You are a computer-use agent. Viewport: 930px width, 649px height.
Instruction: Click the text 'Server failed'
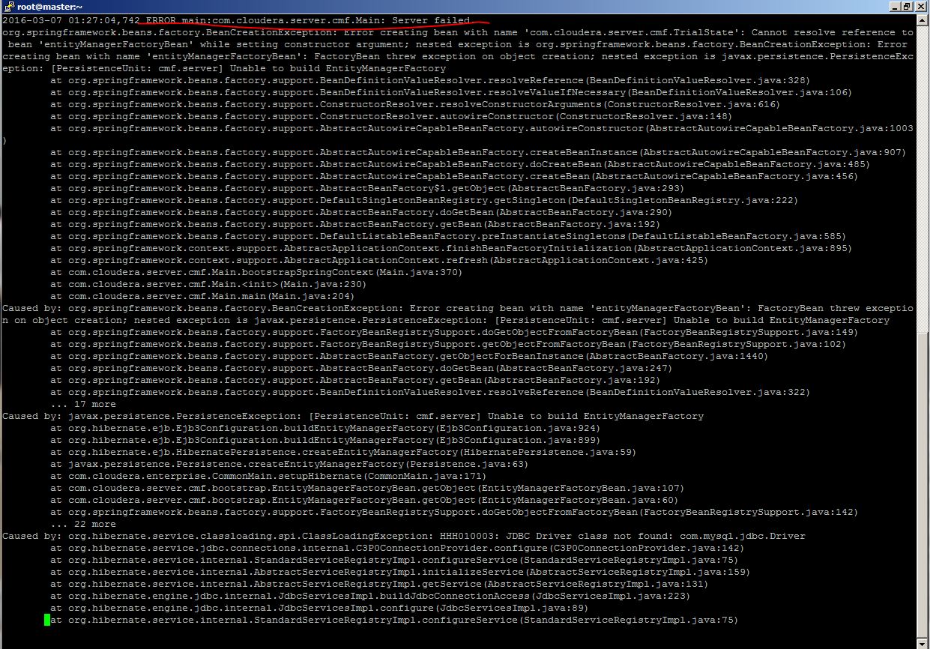coord(432,20)
